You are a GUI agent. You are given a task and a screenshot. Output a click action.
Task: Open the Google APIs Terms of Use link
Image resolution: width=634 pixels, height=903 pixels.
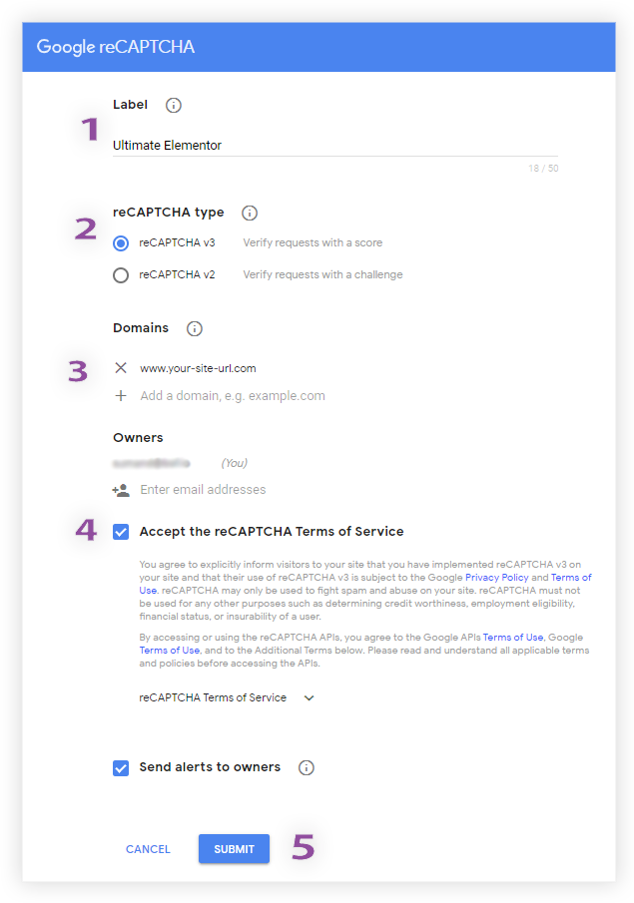coord(513,637)
